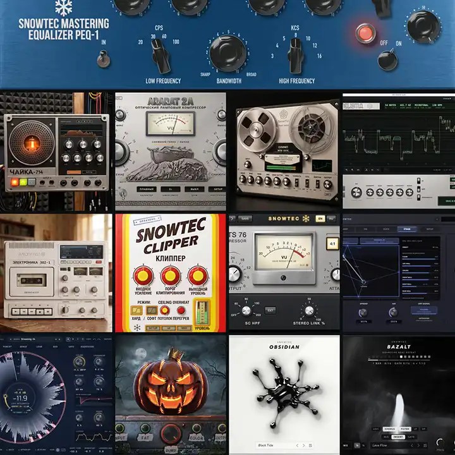
Task: Select Gate mode in Bazalt
Action: point(411,437)
